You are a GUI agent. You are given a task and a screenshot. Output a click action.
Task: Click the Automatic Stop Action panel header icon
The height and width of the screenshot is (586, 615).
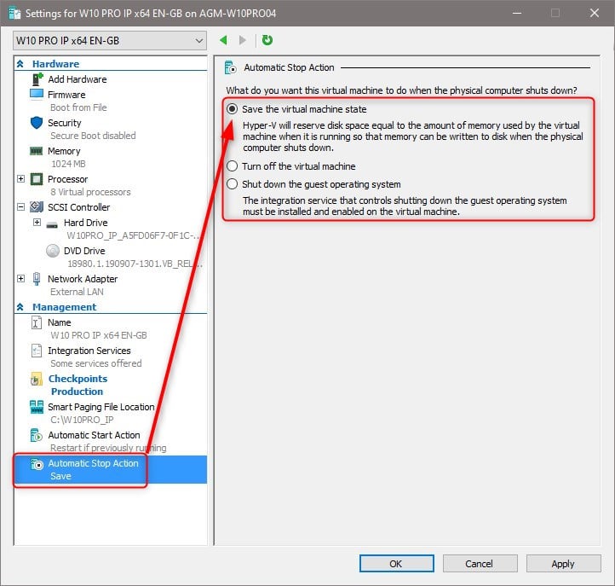[x=231, y=67]
